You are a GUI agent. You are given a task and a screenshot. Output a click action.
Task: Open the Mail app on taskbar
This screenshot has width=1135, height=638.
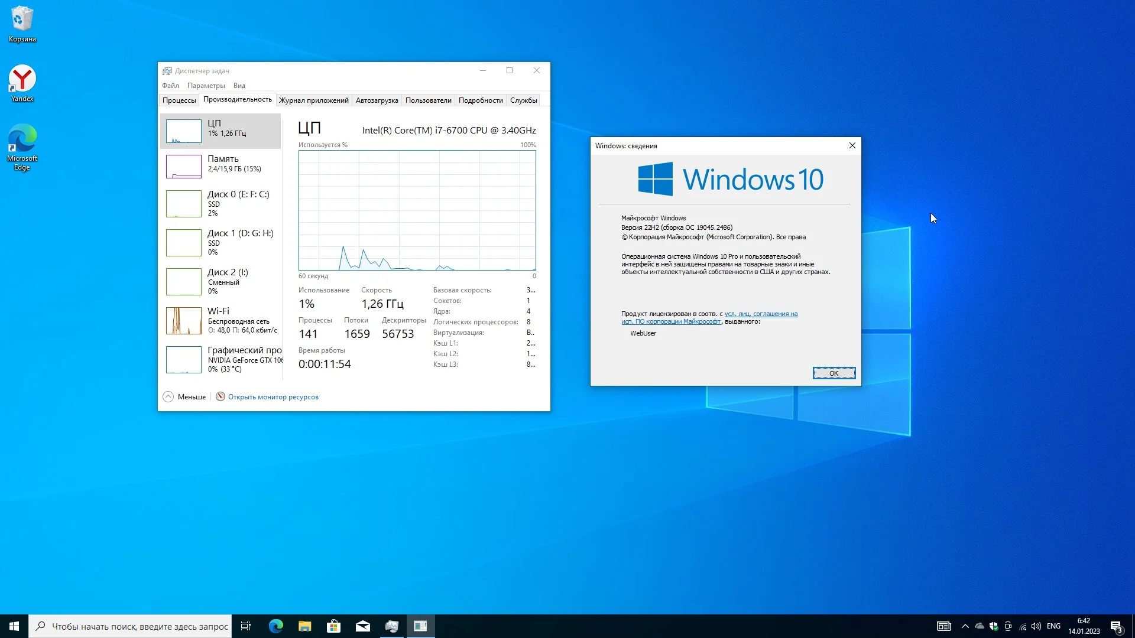coord(363,626)
